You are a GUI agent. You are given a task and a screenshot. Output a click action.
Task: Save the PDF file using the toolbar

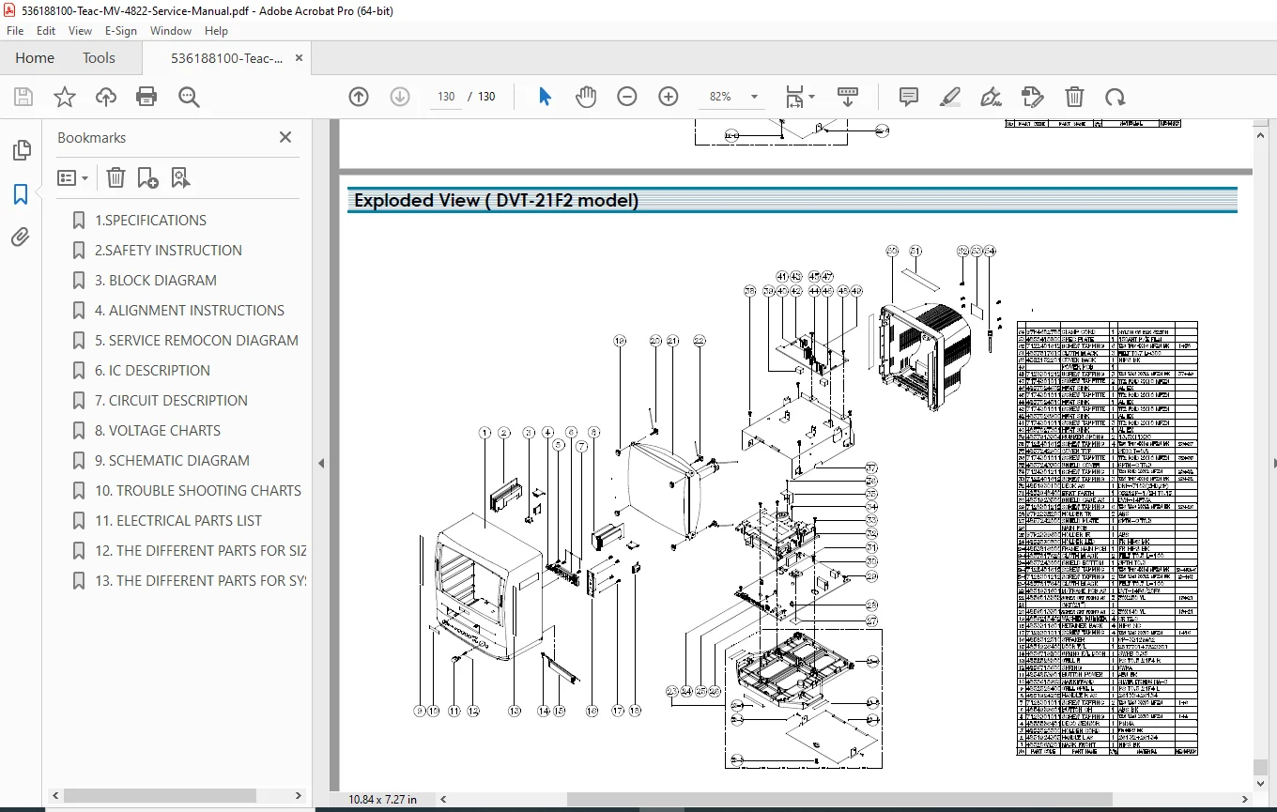pos(23,97)
